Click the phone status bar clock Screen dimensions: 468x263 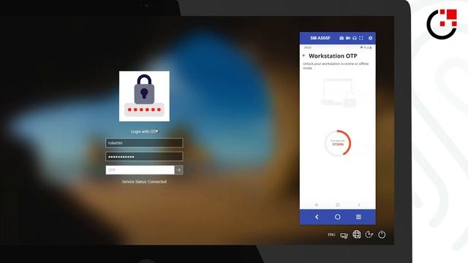(x=308, y=47)
